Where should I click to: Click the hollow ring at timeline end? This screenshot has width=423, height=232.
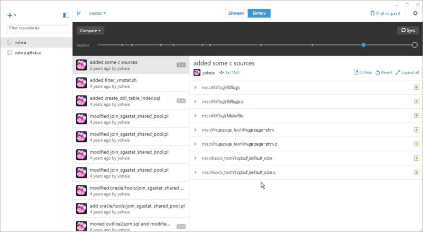point(415,45)
